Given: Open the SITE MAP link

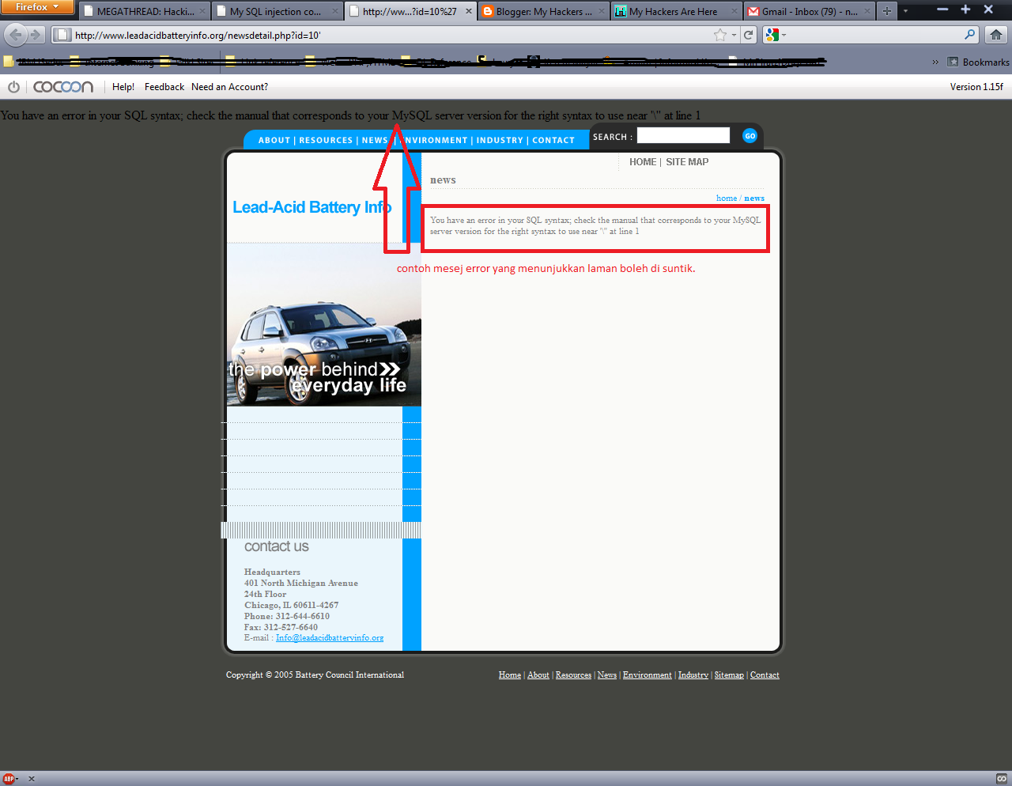Looking at the screenshot, I should tap(687, 162).
